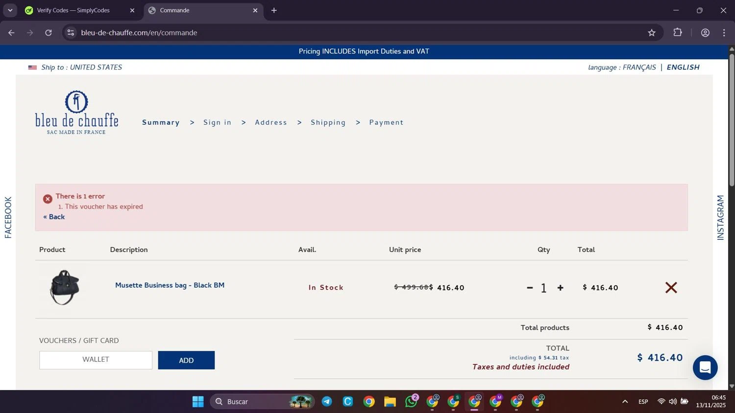
Task: Open the Instagram side link
Action: (x=720, y=217)
